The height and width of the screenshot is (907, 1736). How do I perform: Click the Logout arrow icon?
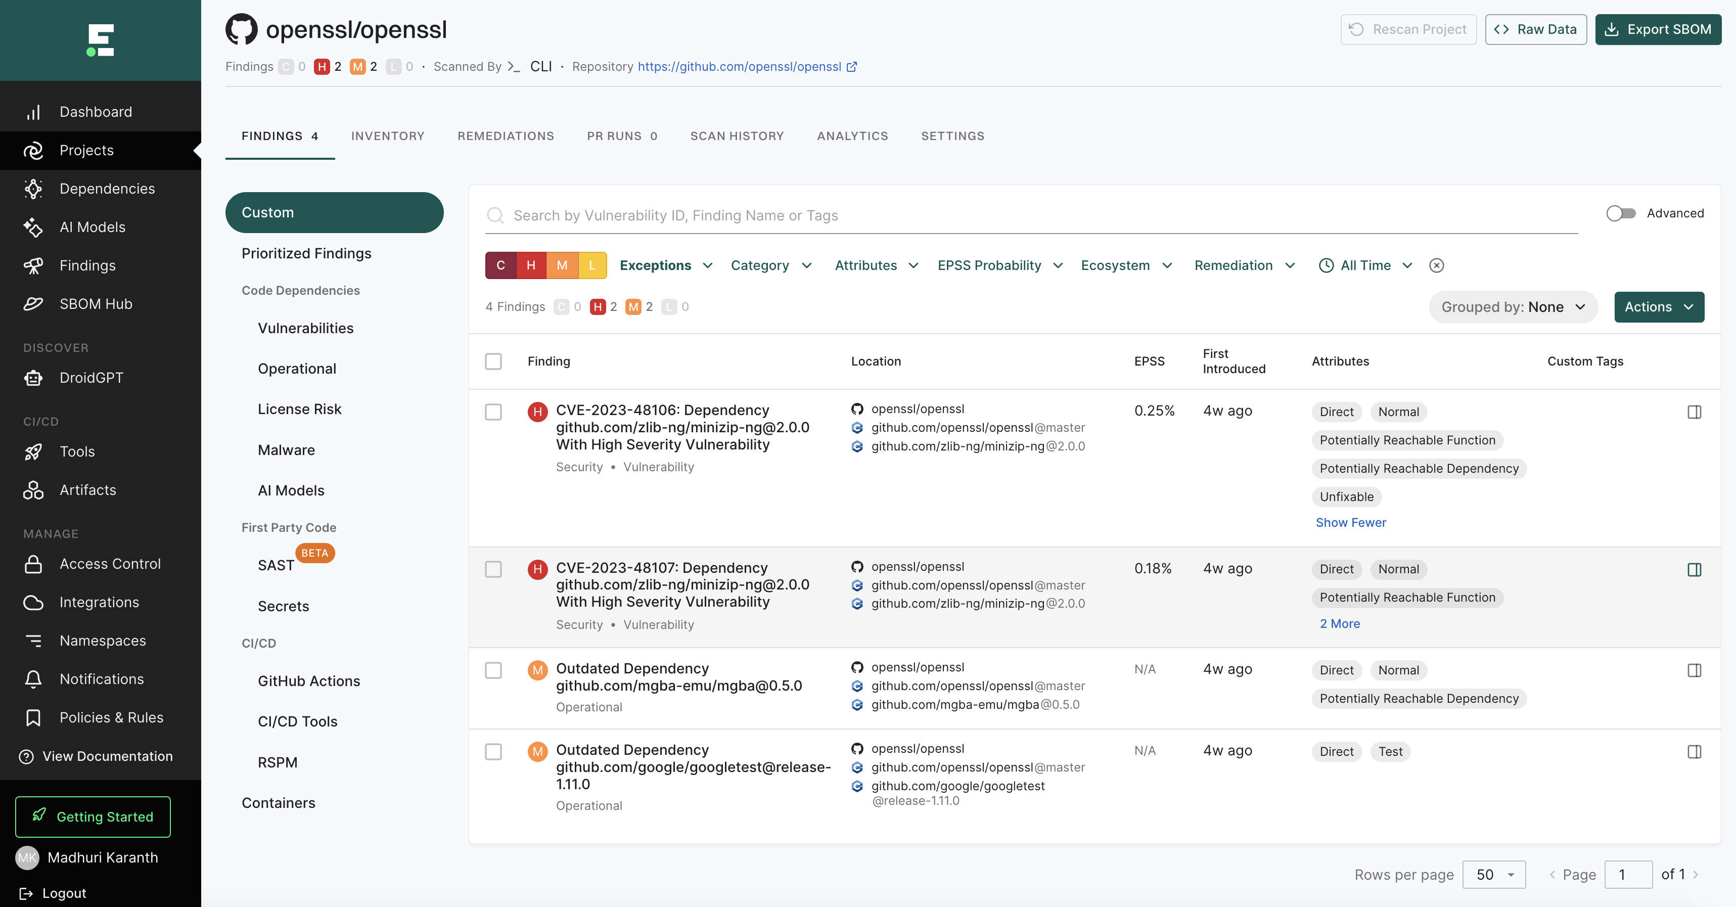(x=26, y=893)
